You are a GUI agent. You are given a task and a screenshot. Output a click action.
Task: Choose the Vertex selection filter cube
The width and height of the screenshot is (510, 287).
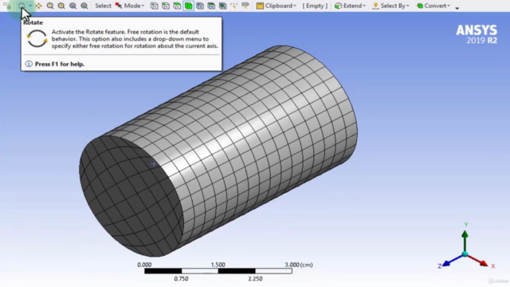click(x=154, y=6)
